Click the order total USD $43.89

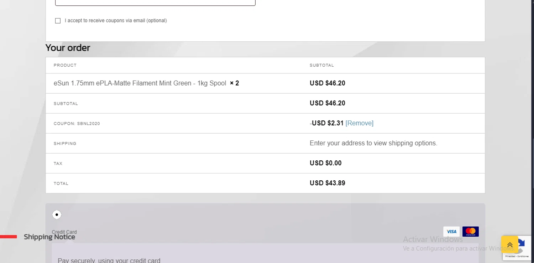tap(328, 183)
